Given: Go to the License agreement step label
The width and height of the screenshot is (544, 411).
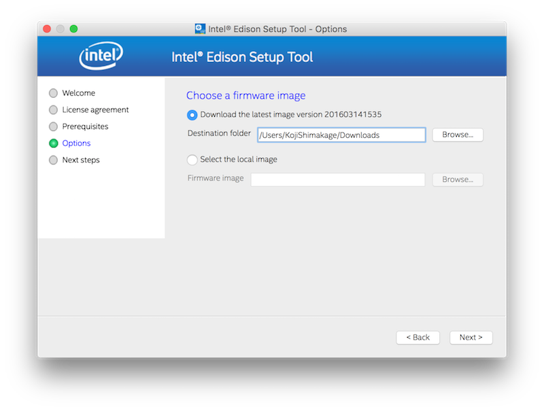Looking at the screenshot, I should (x=95, y=110).
